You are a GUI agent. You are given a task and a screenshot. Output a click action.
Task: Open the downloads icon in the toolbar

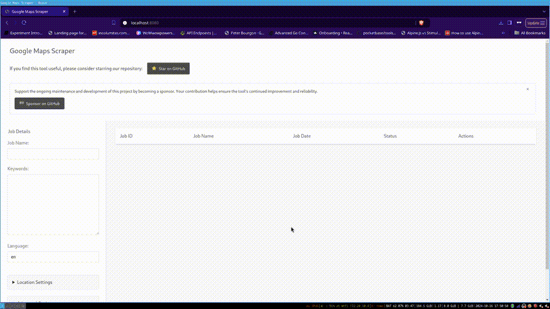pyautogui.click(x=501, y=23)
